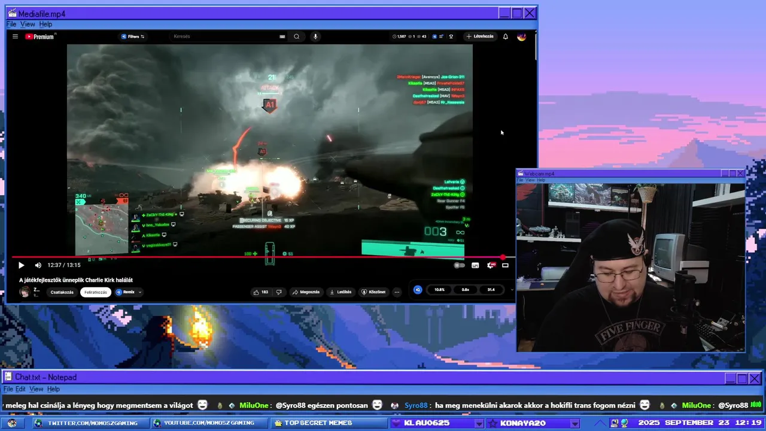Open the YouTube hamburger guide menu

[15, 37]
